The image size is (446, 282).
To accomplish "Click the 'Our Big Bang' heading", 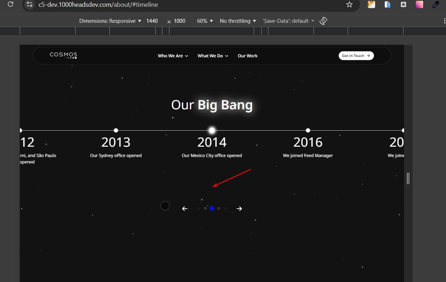I will [x=212, y=105].
